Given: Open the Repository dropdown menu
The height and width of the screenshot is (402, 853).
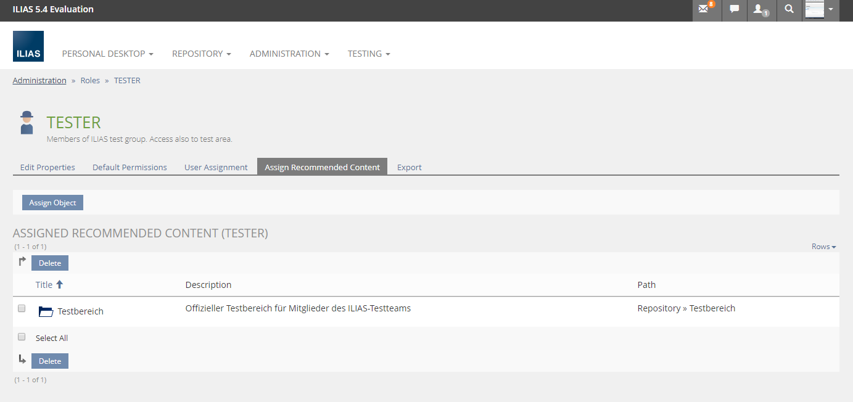Looking at the screenshot, I should tap(201, 54).
